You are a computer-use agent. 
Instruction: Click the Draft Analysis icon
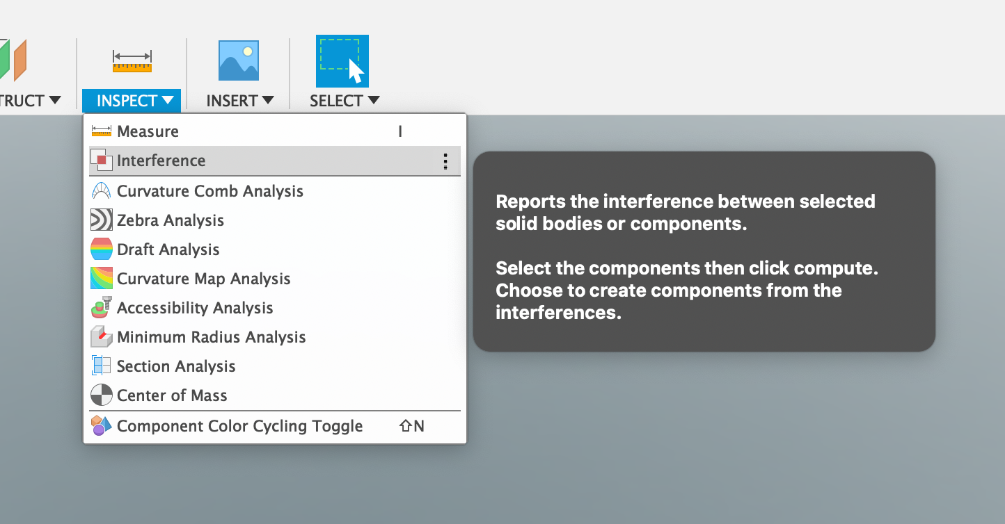pos(102,249)
